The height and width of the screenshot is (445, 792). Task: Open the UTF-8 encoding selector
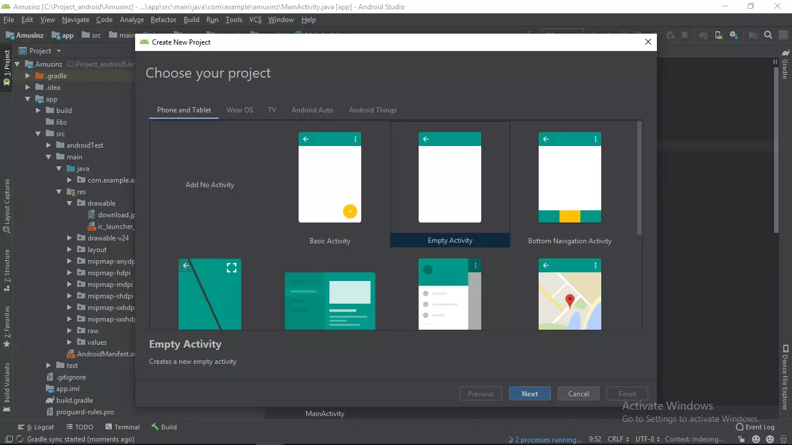click(x=648, y=439)
